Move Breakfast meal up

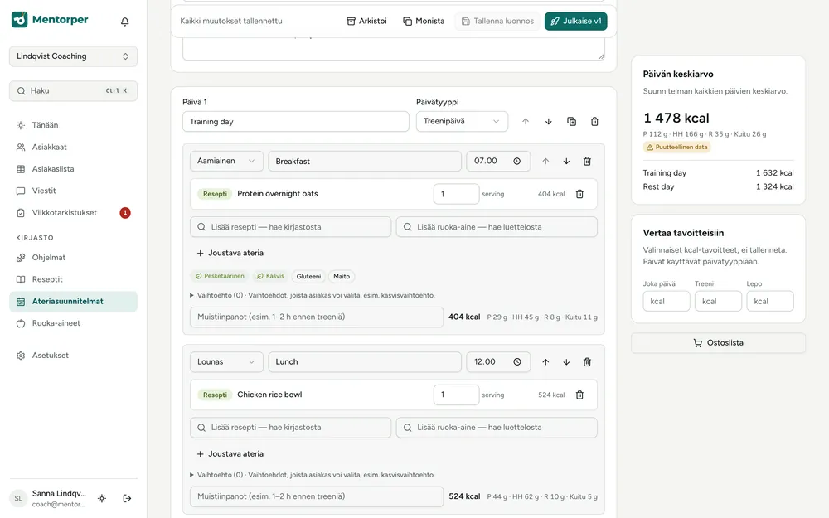click(x=545, y=162)
